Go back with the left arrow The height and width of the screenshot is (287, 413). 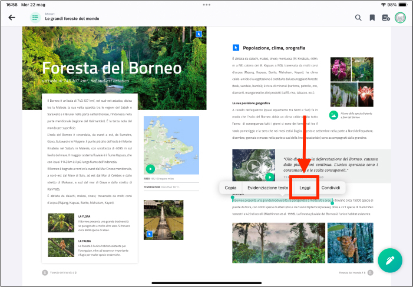12,18
